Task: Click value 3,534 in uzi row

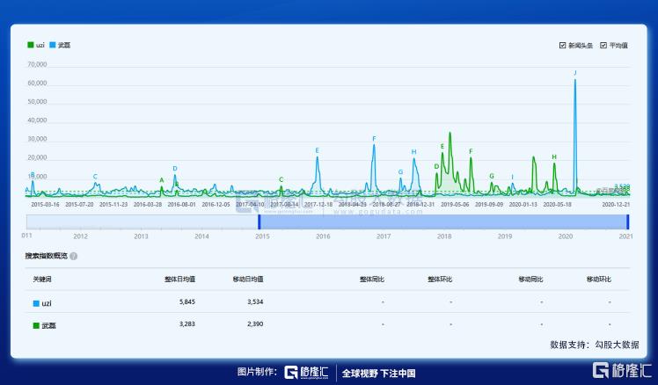Action: click(x=255, y=301)
